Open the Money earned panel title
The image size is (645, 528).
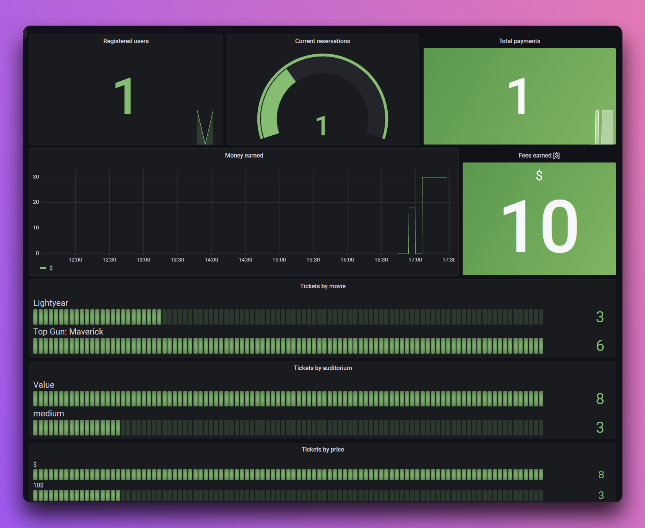click(244, 155)
